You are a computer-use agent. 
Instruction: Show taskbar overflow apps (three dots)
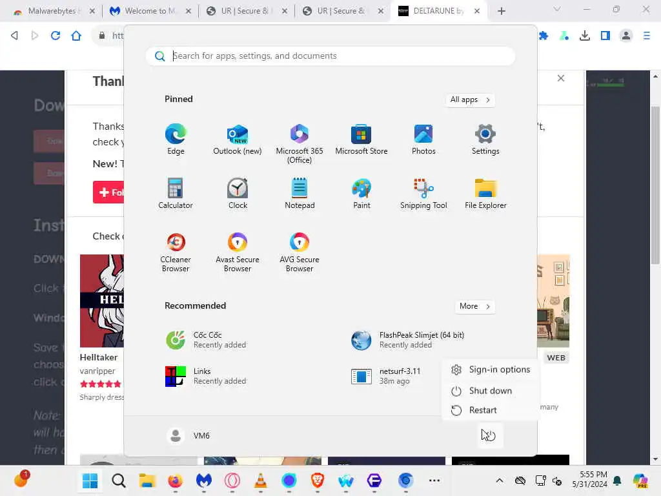[x=434, y=480]
